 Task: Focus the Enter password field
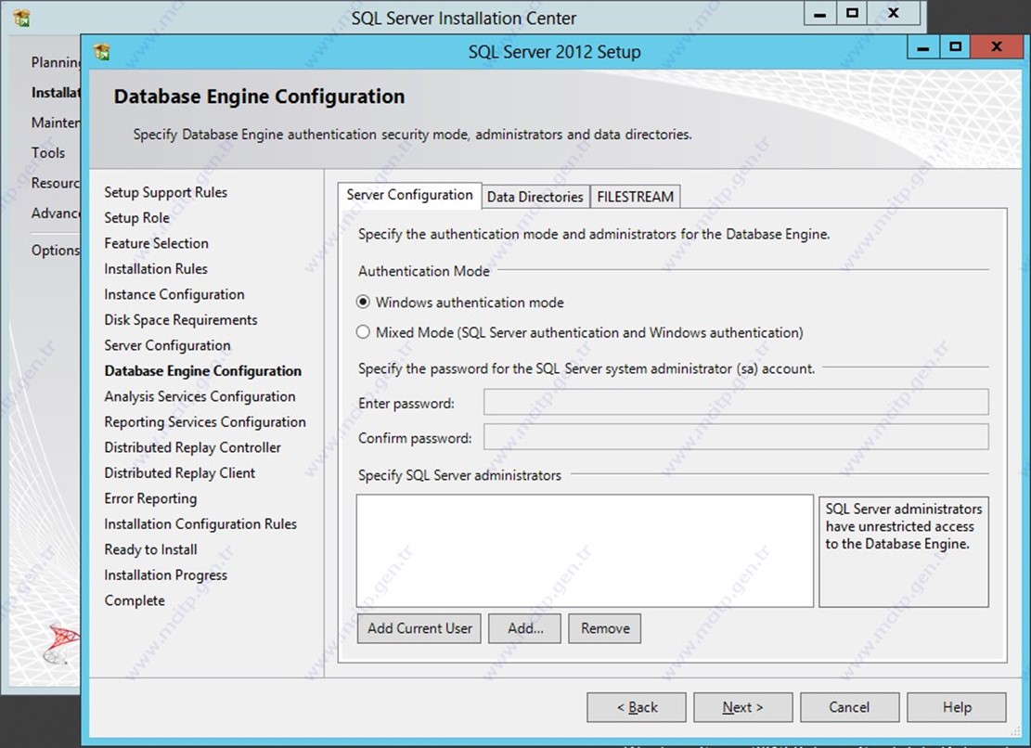tap(736, 402)
